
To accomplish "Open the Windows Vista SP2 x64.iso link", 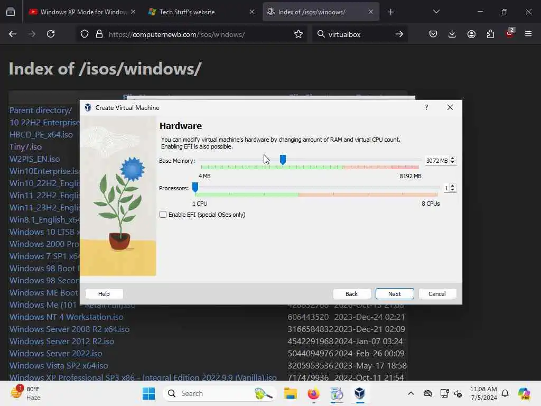I will (59, 366).
